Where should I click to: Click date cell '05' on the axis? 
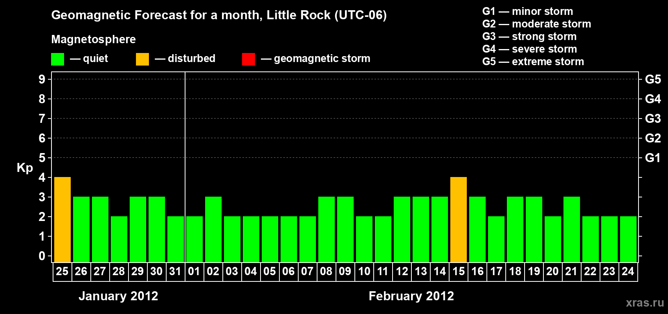click(270, 272)
